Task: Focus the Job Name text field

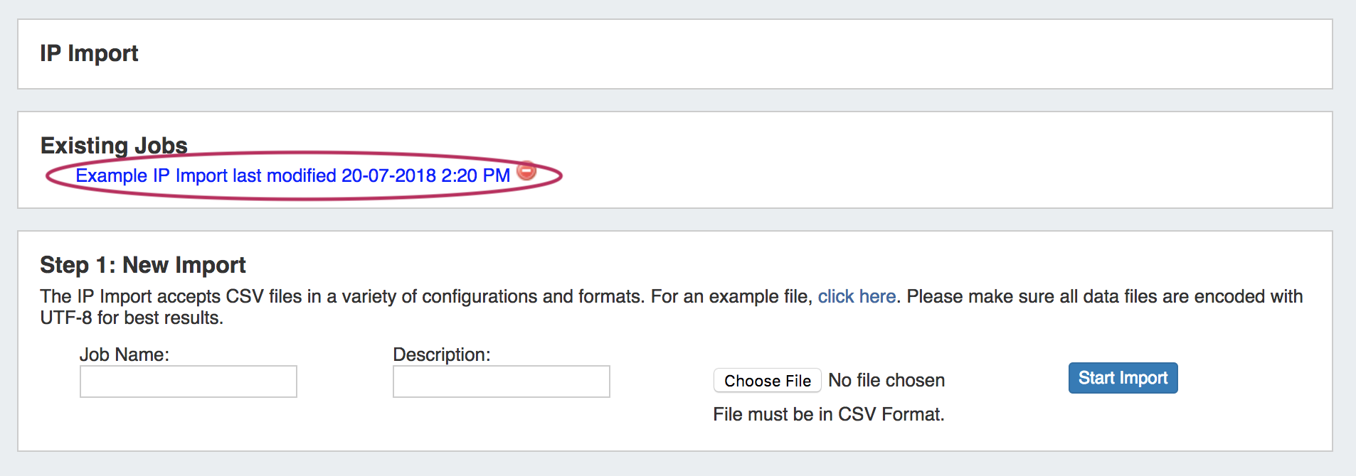Action: point(189,382)
